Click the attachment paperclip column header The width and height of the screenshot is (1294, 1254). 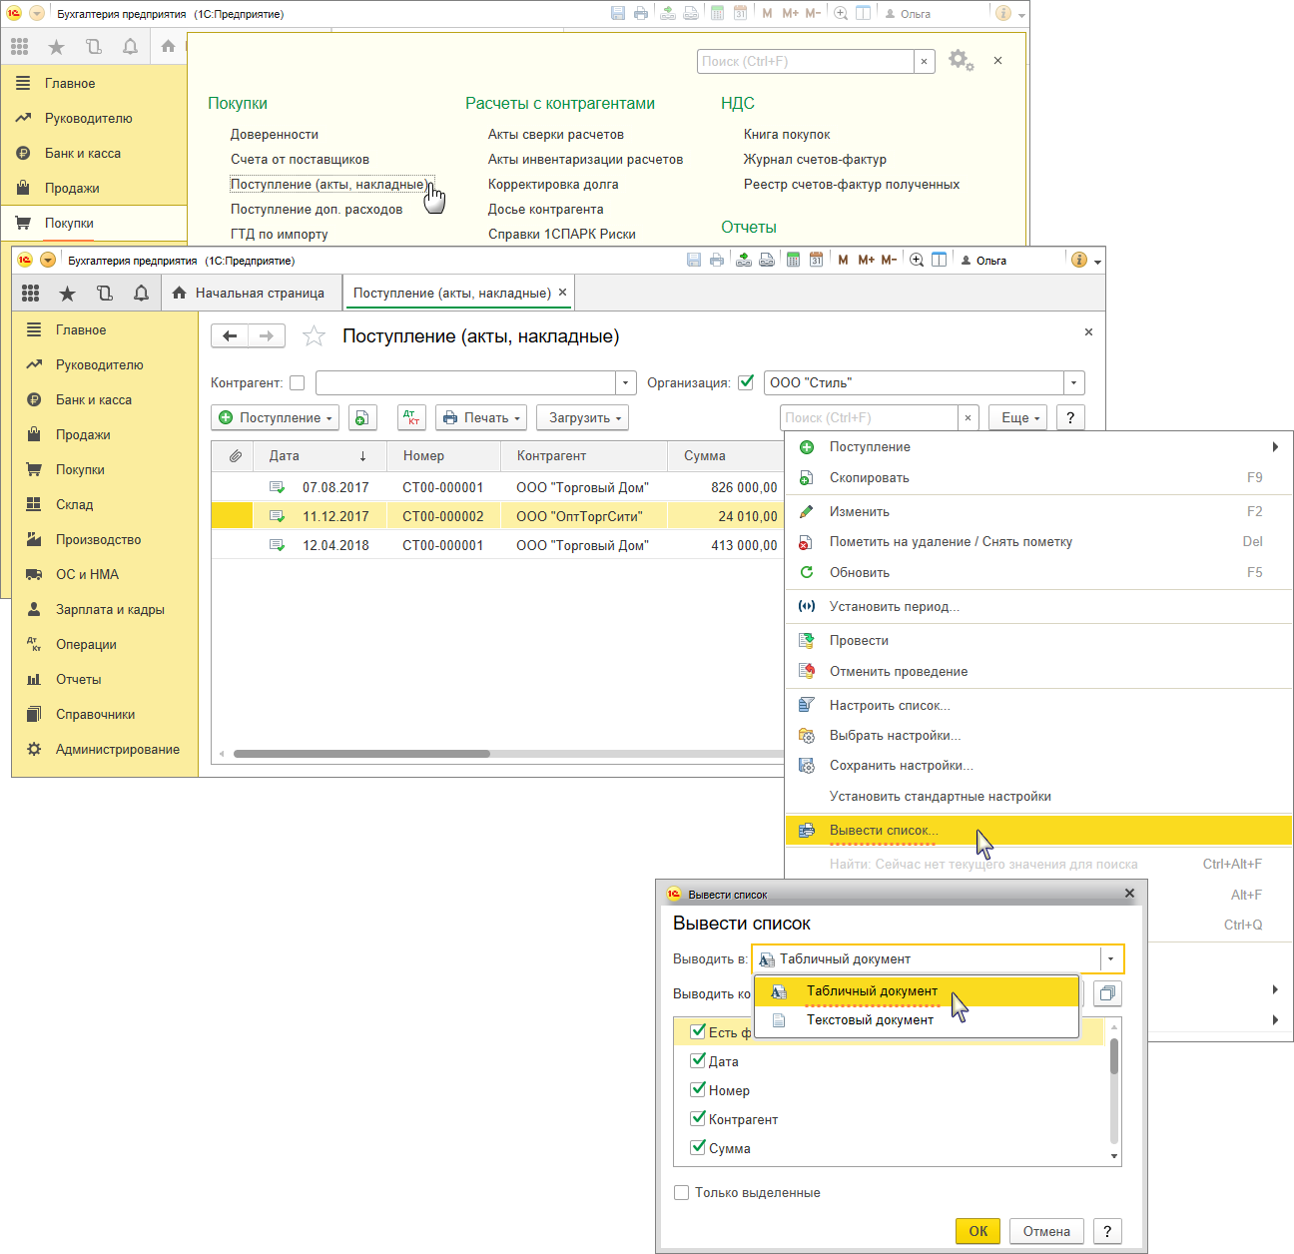[x=235, y=455]
